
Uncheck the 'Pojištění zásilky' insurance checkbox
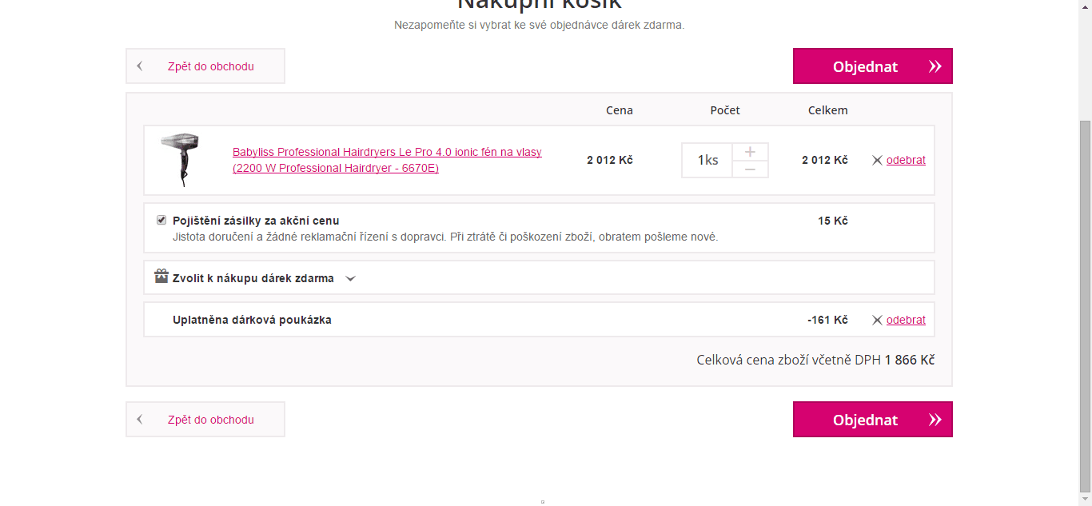pyautogui.click(x=161, y=220)
